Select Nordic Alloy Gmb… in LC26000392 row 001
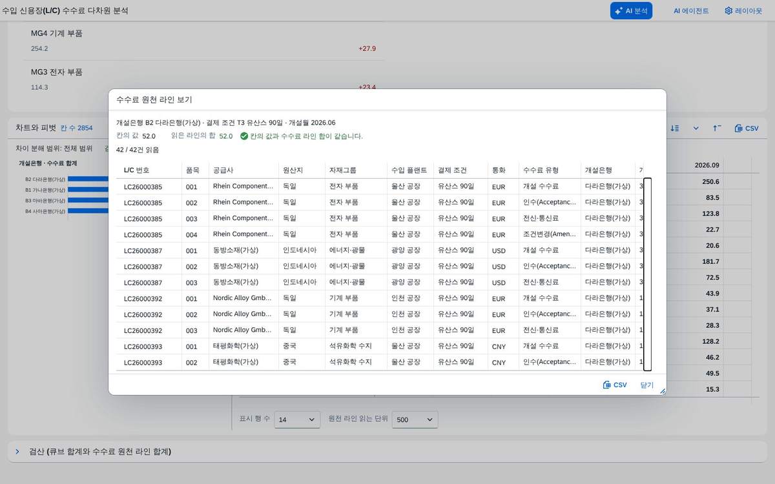Screen dimensions: 775x484 click(x=243, y=299)
